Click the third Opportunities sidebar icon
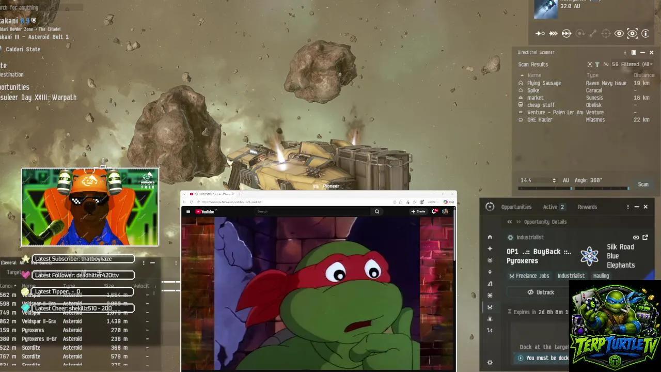The height and width of the screenshot is (372, 661). pos(490,260)
